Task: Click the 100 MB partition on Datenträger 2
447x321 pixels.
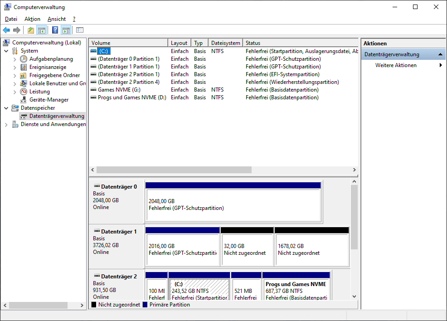Action: (156, 286)
